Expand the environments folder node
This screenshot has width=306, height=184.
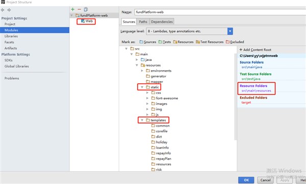point(142,71)
